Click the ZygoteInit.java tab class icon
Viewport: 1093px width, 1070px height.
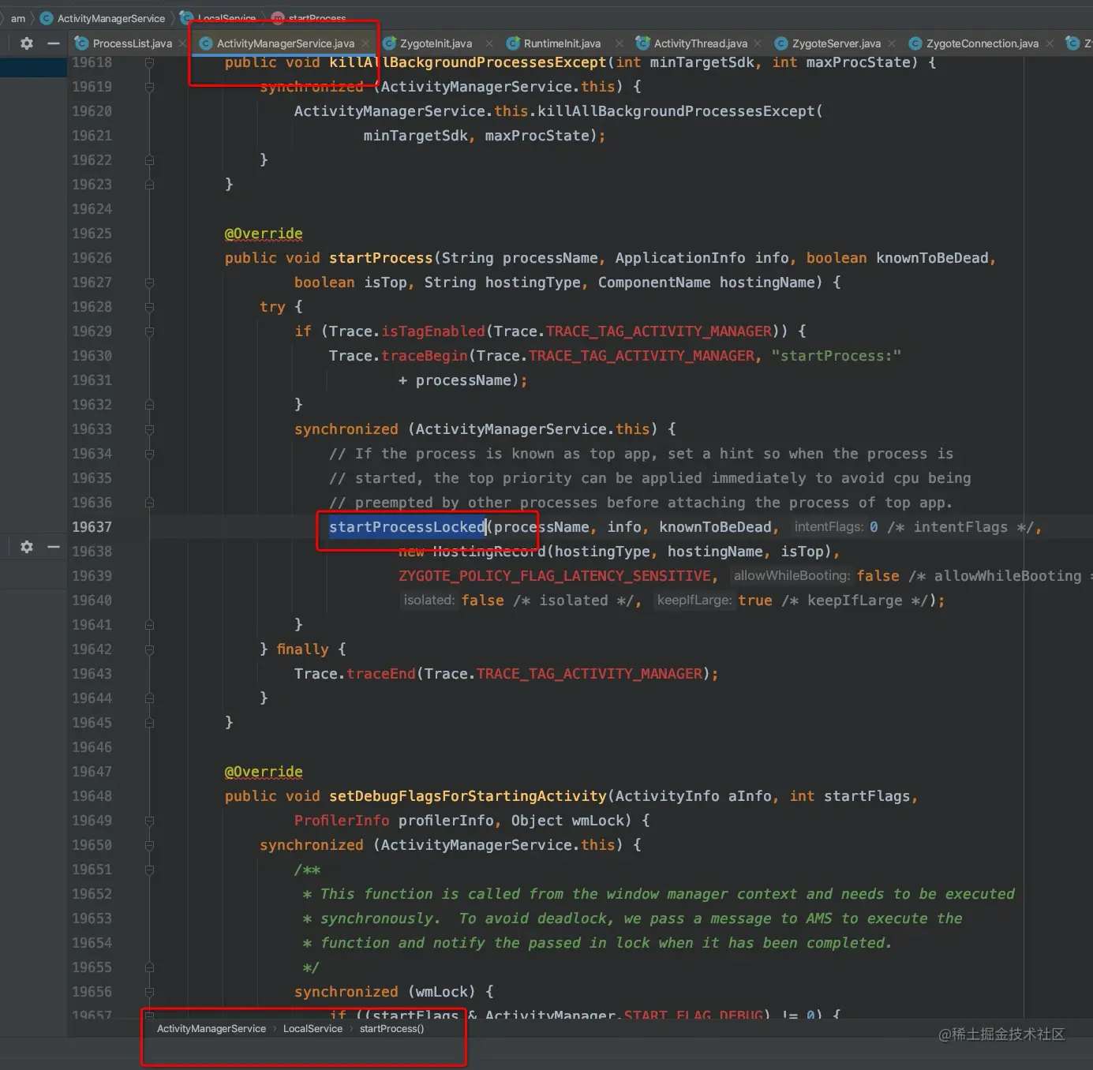click(x=390, y=43)
